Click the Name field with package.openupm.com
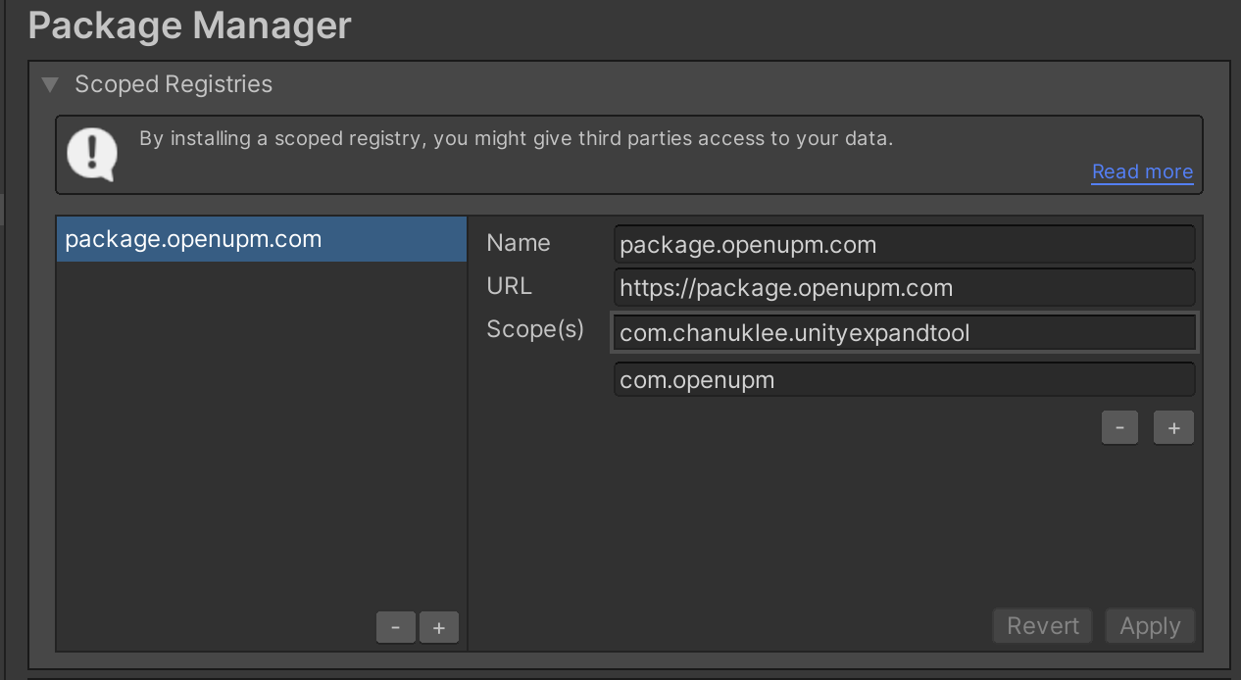Image resolution: width=1241 pixels, height=680 pixels. click(x=905, y=244)
